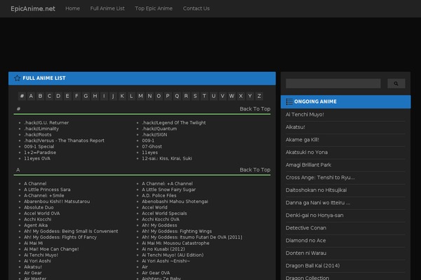Jump to letter X in index
Screen dimensions: 421x280
[x=241, y=96]
